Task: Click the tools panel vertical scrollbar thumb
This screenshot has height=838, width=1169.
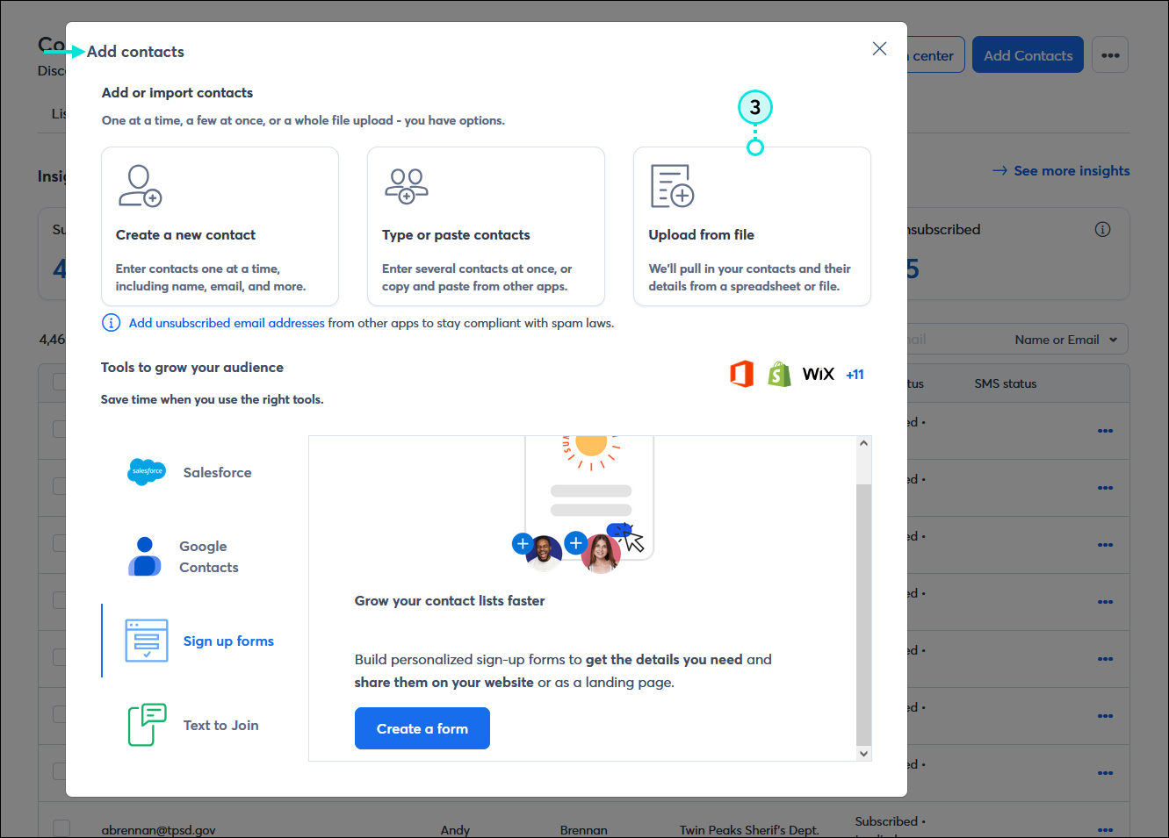Action: (x=864, y=614)
